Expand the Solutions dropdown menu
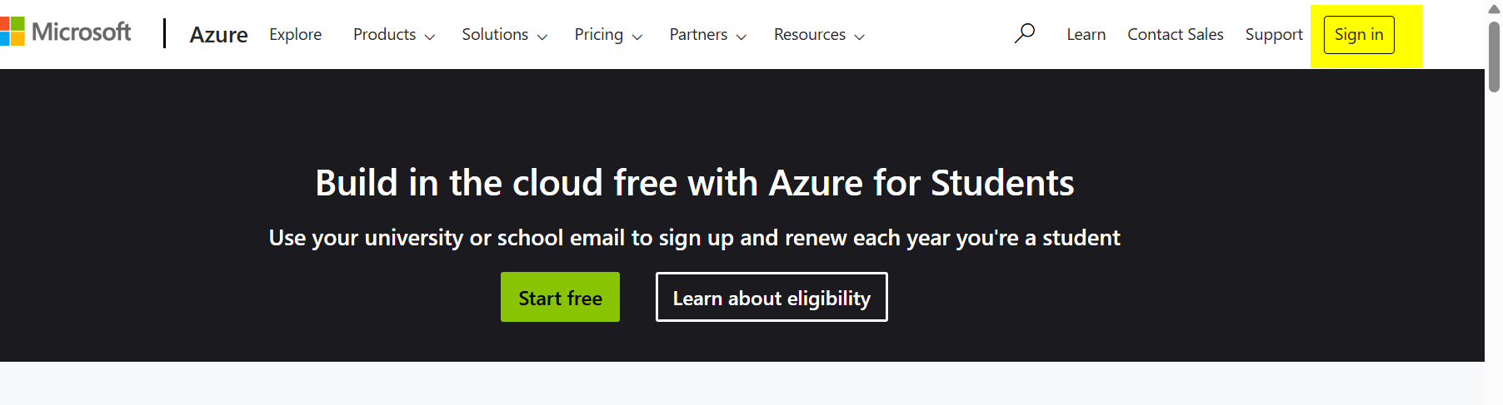Viewport: 1503px width, 405px height. point(505,34)
